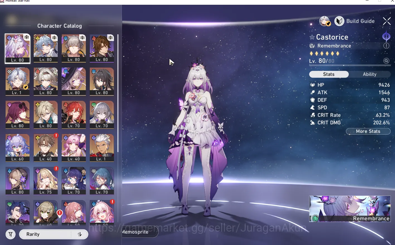Click the Quantum element icon
Viewport: 395px width, 245px height.
click(x=386, y=36)
